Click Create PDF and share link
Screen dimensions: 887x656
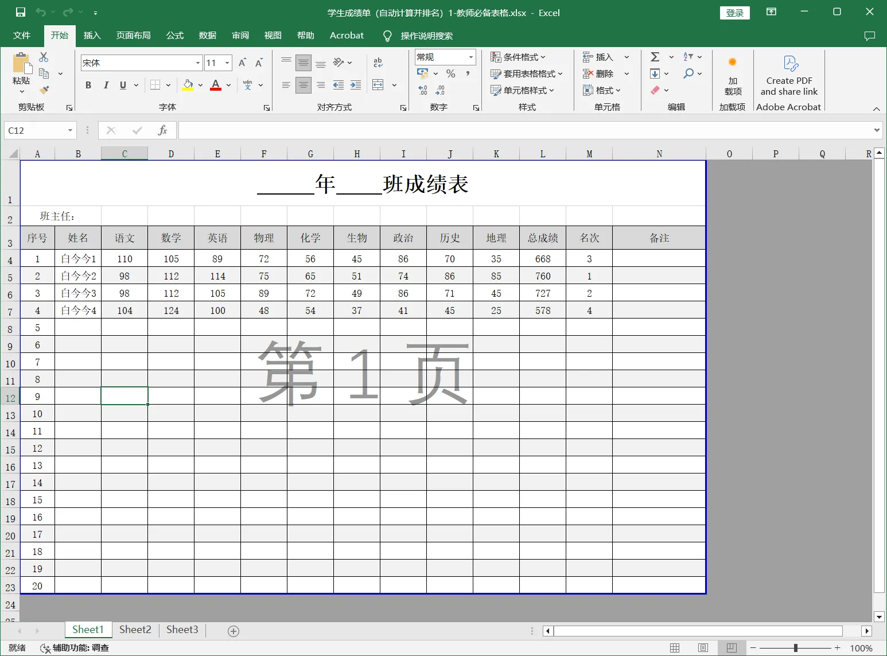pyautogui.click(x=789, y=75)
